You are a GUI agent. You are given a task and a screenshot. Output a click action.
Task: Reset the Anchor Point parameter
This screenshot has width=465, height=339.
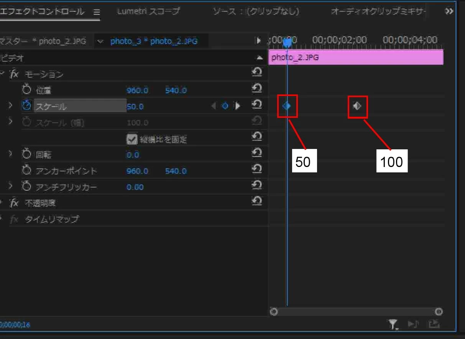coord(257,169)
